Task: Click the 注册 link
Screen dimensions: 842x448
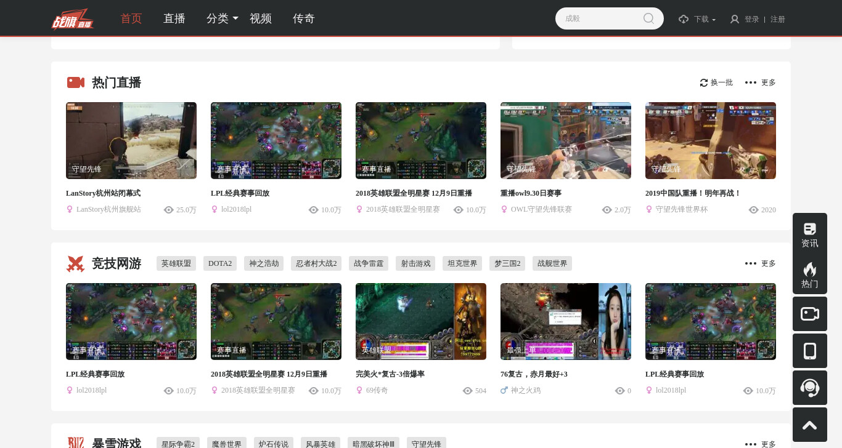Action: tap(778, 19)
